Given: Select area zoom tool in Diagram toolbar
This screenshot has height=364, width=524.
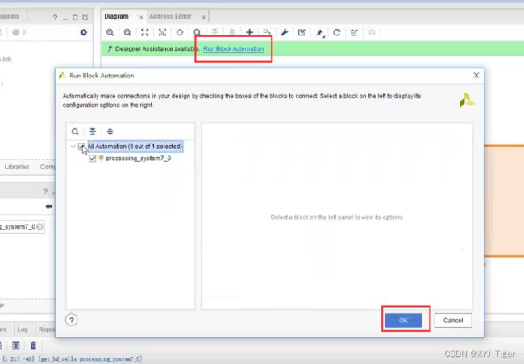Looking at the screenshot, I should point(162,32).
